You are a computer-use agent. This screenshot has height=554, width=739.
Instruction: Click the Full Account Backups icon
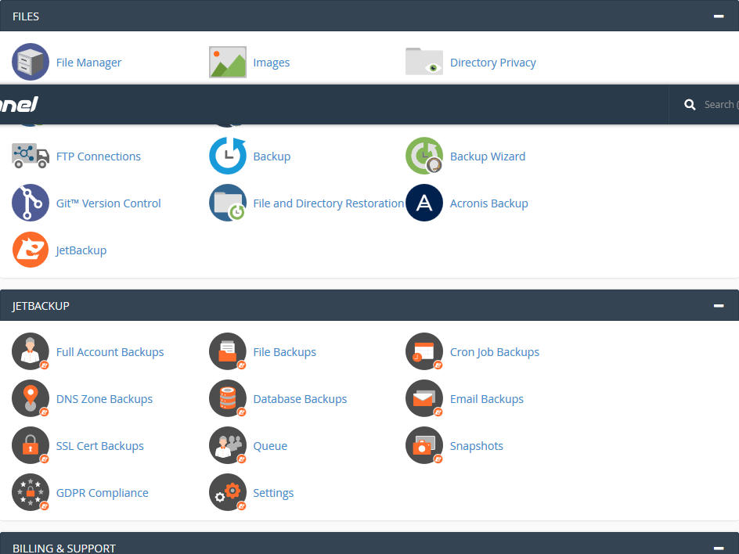click(31, 351)
